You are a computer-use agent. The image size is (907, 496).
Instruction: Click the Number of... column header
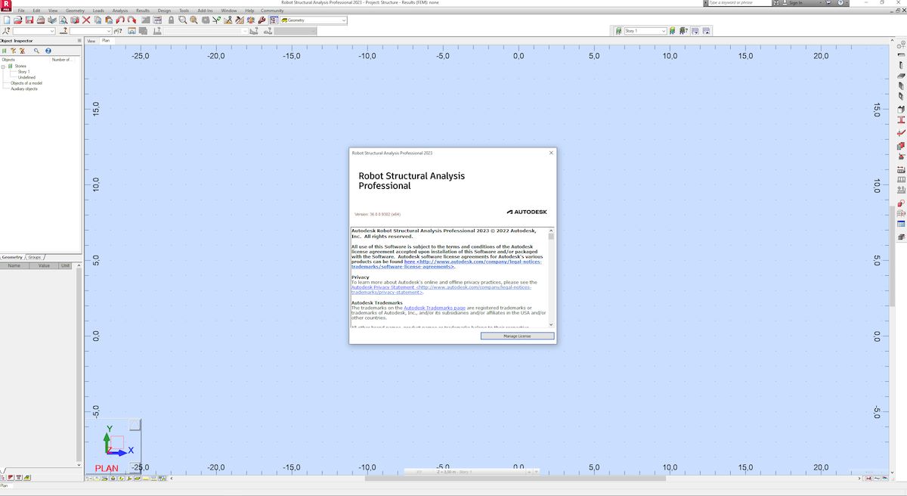[63, 59]
